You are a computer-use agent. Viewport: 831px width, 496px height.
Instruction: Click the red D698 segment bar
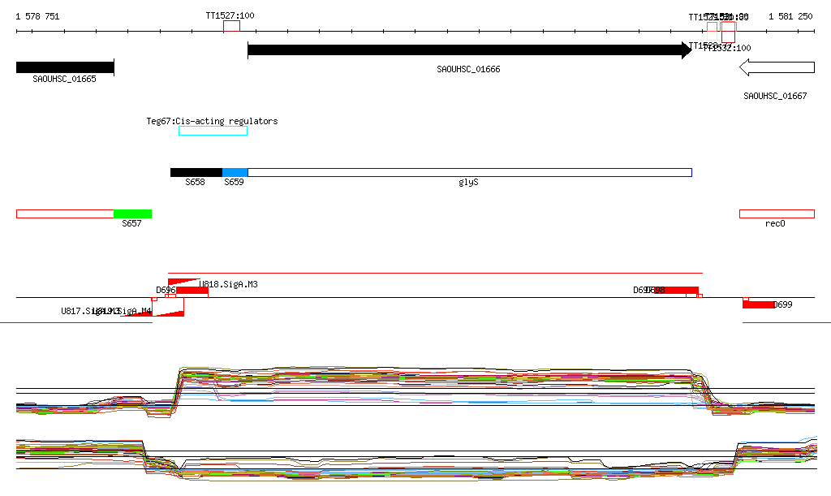pos(675,291)
